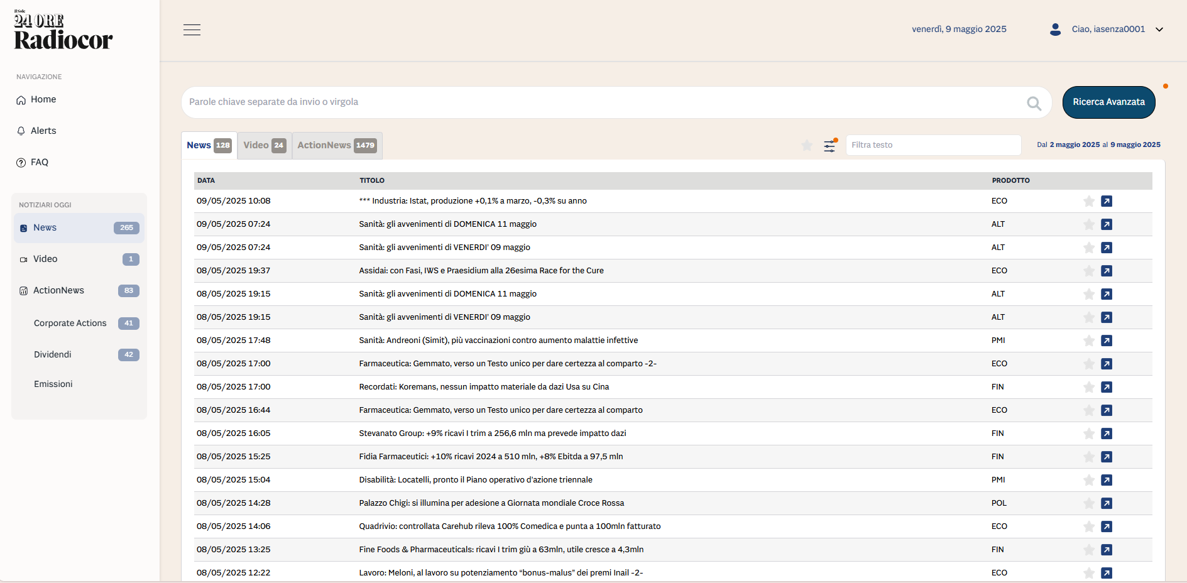Open Quadrivio Carehub news externally
Image resolution: width=1187 pixels, height=583 pixels.
point(1107,526)
